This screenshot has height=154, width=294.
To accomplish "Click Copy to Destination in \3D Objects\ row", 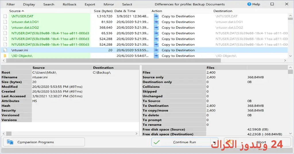I will (x=178, y=56).
